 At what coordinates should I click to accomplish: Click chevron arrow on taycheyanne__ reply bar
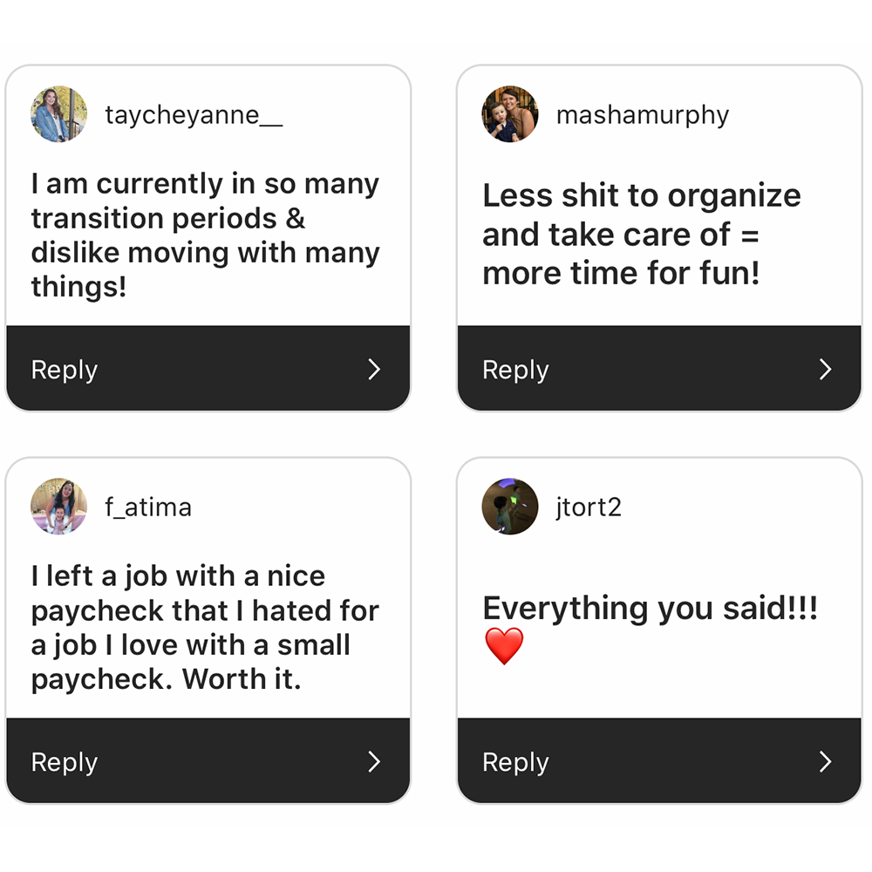[x=374, y=369]
